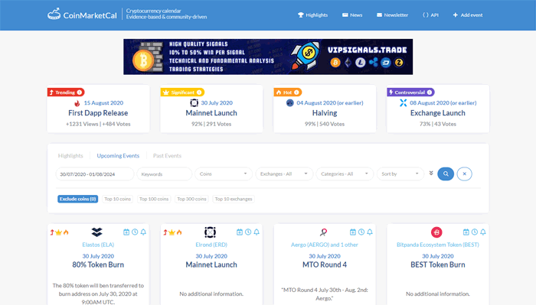Open the 80% Token Burn event
The image size is (536, 305).
(98, 264)
